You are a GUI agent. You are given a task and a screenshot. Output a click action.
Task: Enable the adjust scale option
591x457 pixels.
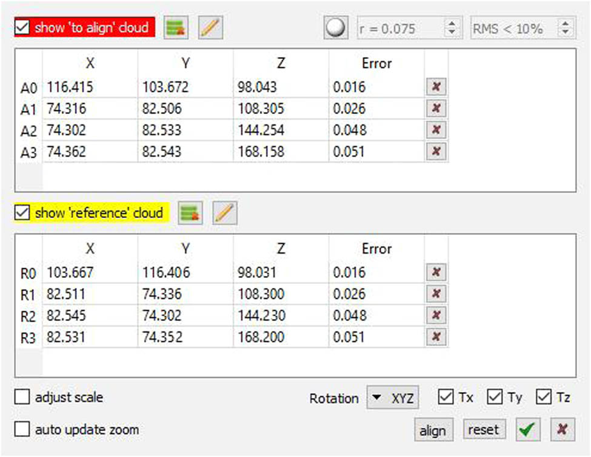(22, 397)
